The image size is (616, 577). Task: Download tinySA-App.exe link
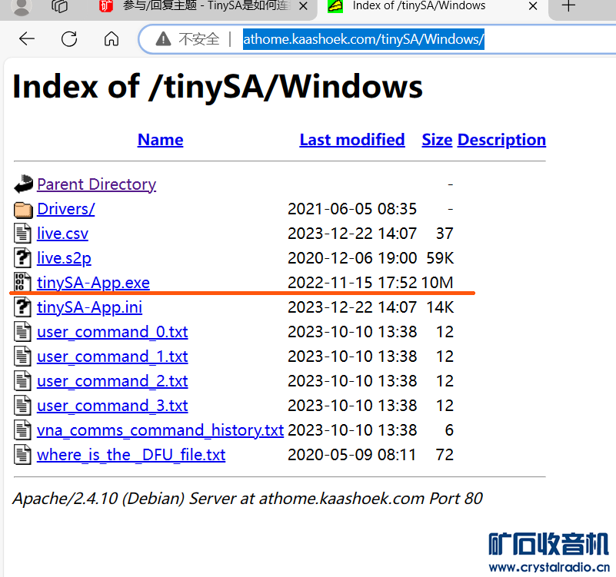(x=93, y=283)
